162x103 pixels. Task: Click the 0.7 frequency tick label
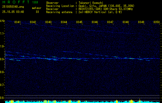pyautogui.click(x=2, y=85)
